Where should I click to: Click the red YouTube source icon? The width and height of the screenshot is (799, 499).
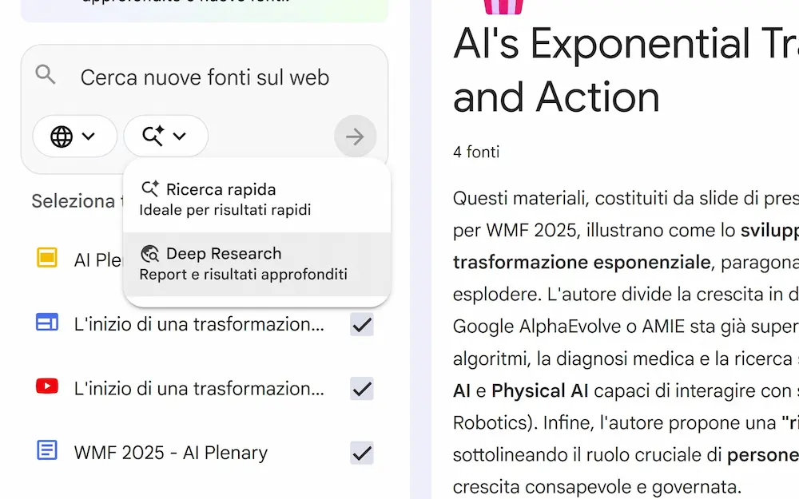coord(47,387)
